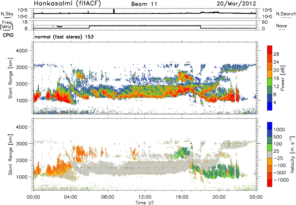This screenshot has height=205, width=296.
Task: Pick the dark green 100–500 velocity segment
Action: point(270,140)
